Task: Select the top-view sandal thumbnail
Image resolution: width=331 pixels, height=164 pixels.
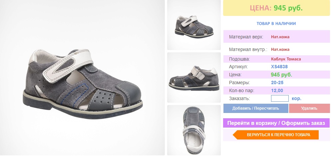Action: pos(194,130)
